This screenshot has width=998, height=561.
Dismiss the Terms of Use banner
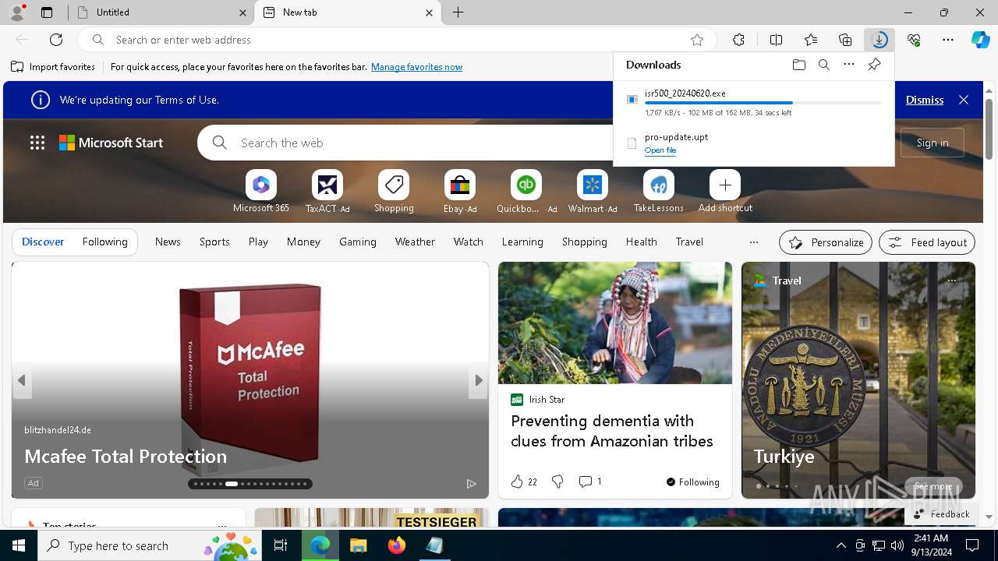(925, 100)
